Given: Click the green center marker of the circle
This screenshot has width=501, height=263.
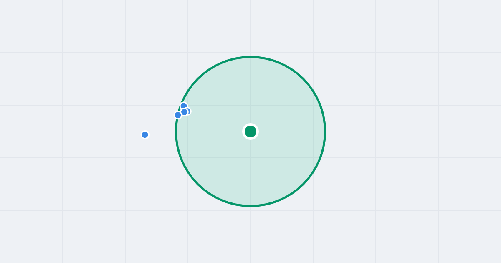Looking at the screenshot, I should (x=250, y=131).
